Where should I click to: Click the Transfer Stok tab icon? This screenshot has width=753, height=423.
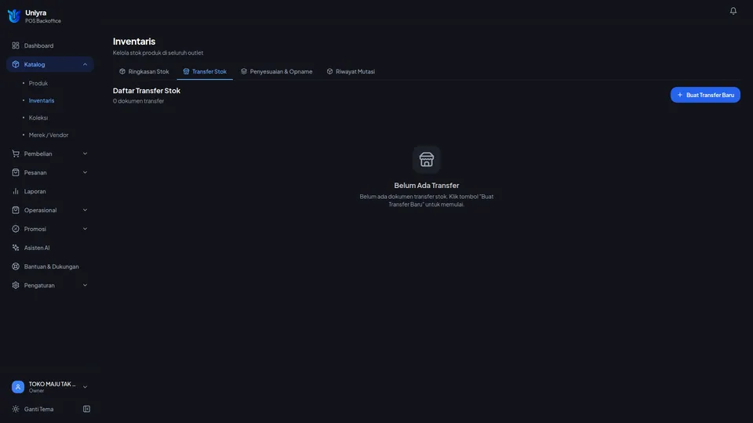[187, 71]
